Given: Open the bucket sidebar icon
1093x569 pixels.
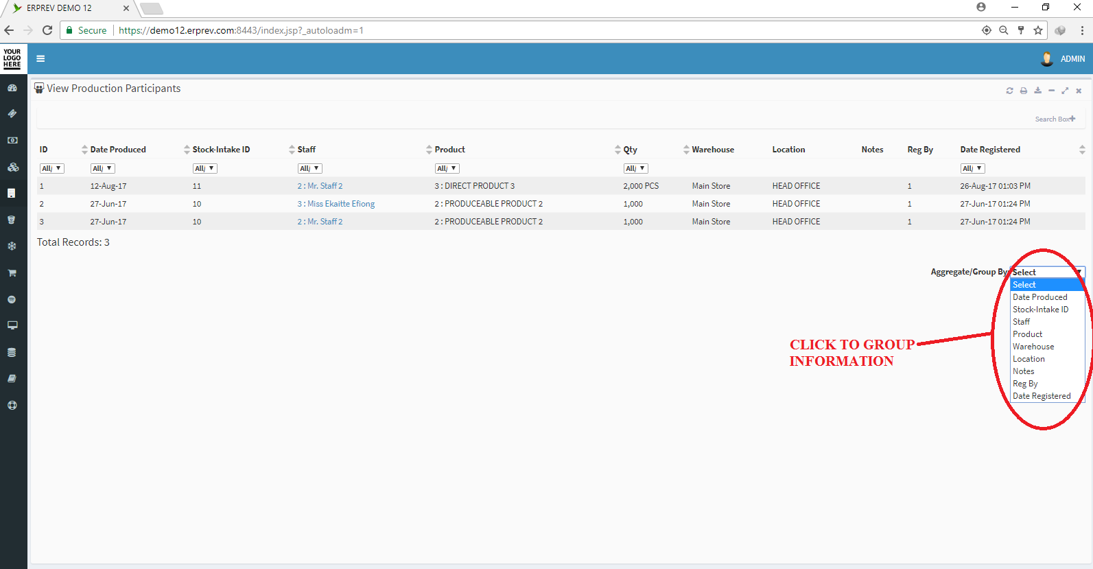Looking at the screenshot, I should (x=12, y=220).
